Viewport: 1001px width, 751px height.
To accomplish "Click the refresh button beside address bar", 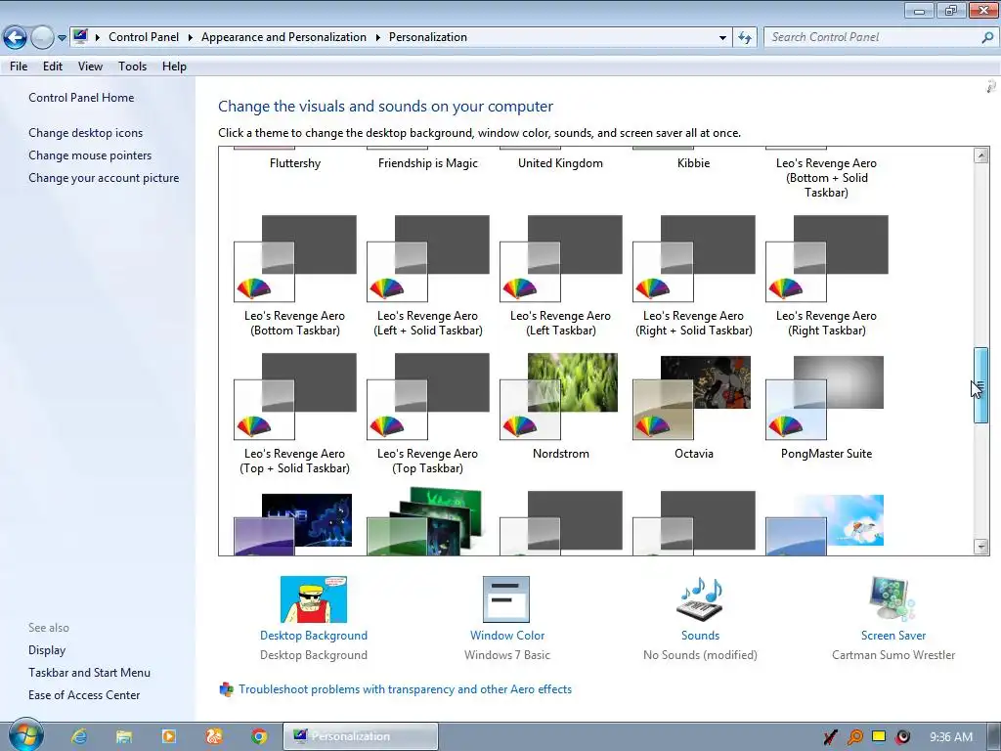I will 744,38.
